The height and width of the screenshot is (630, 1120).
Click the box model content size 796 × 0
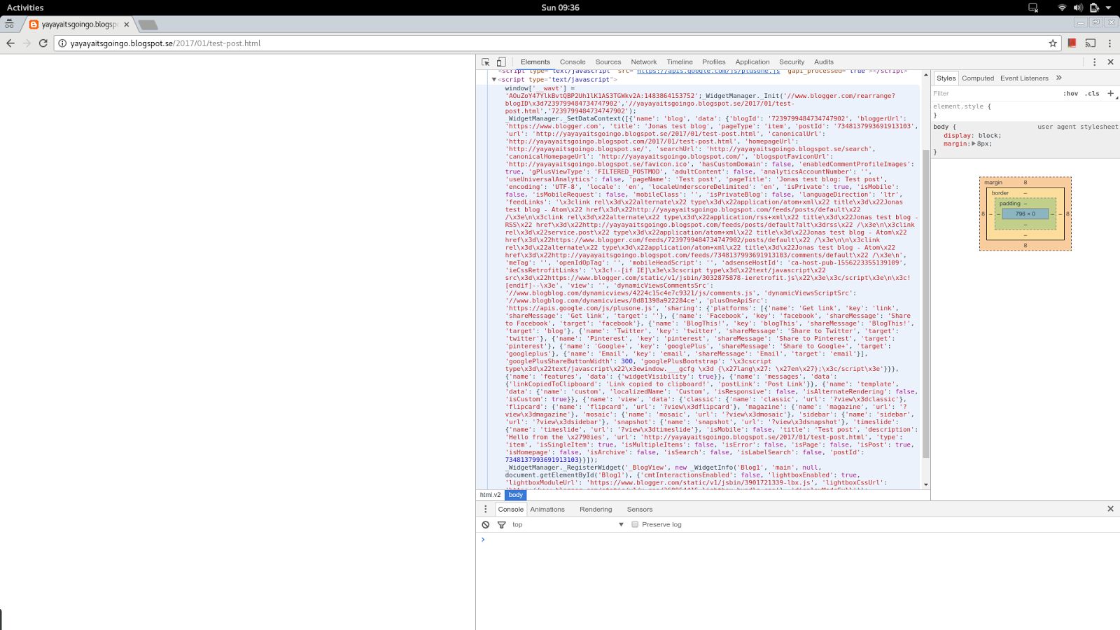tap(1025, 214)
